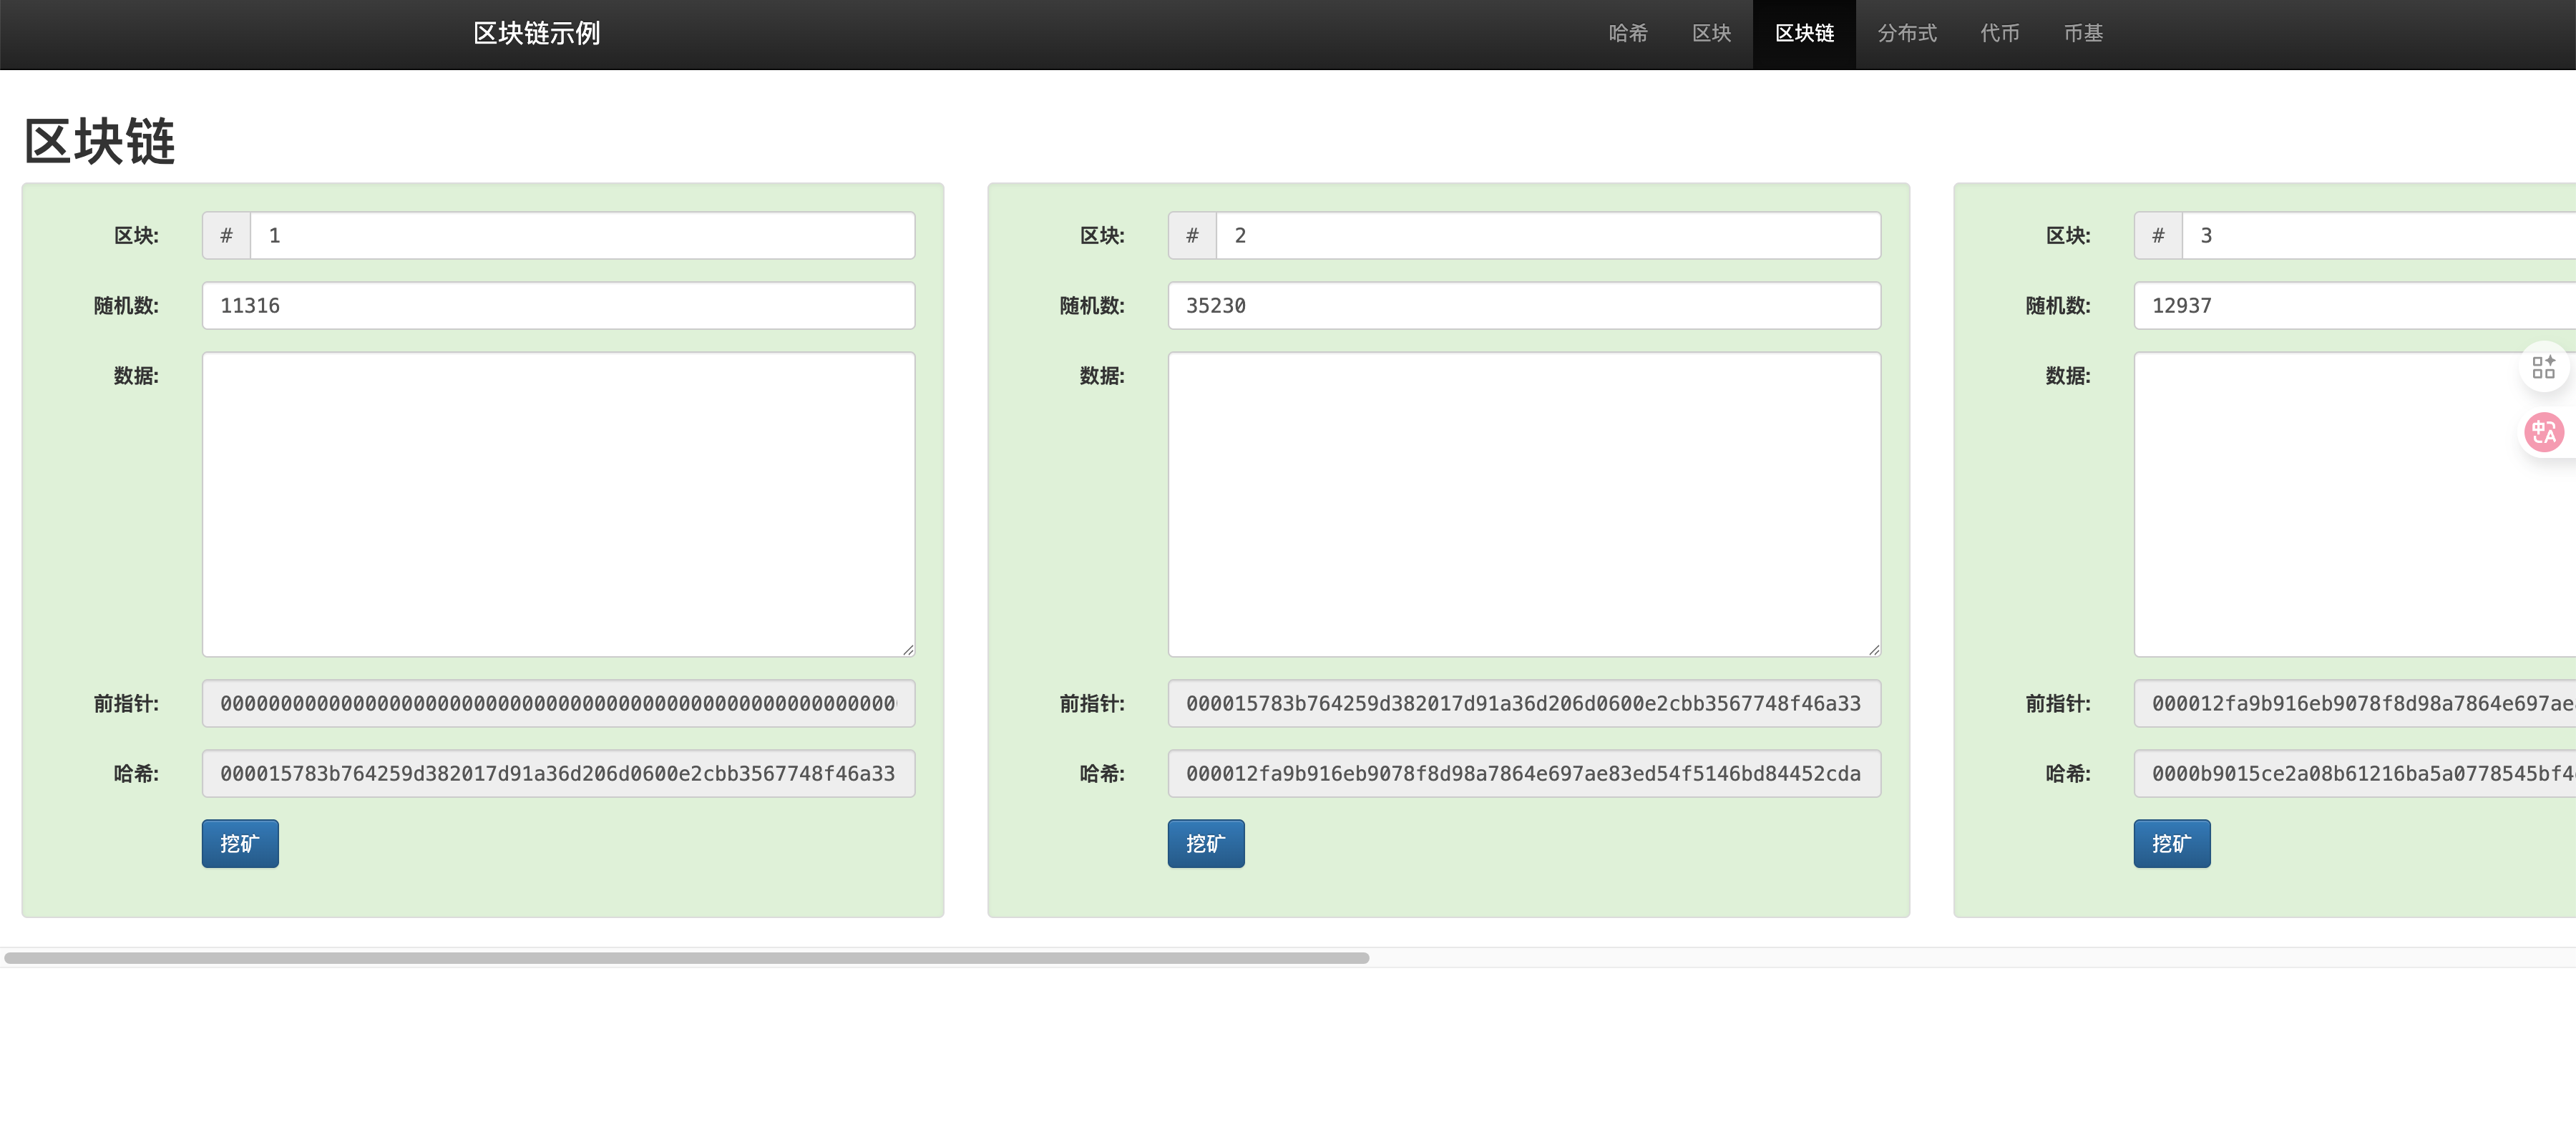2576x1122 pixels.
Task: Click 挖矿 button under block 3
Action: [2171, 843]
